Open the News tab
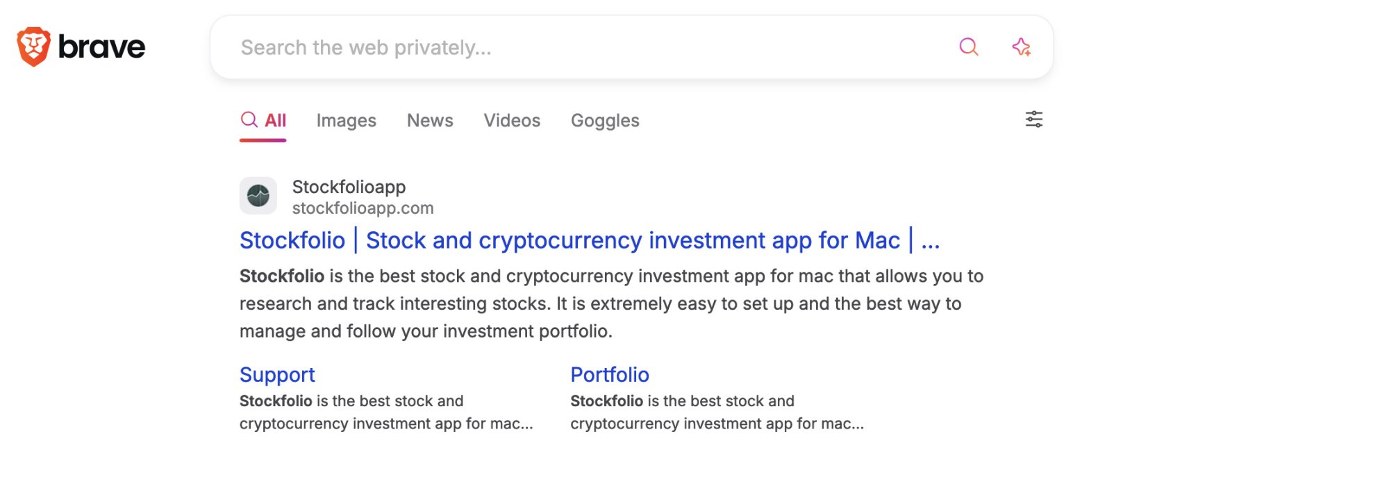 pos(430,121)
